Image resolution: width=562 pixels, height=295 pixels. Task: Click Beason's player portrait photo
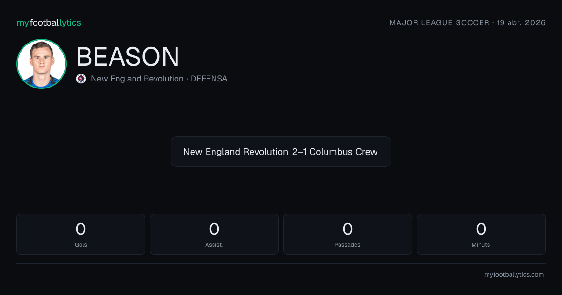(x=41, y=64)
